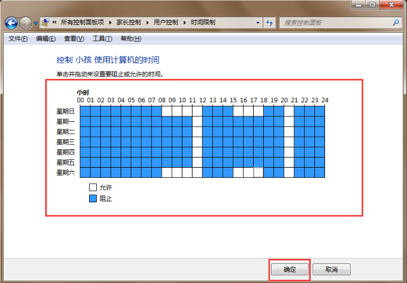Screen dimensions: 407x283
Task: Click the blue 阻止 legend swatch
Action: (92, 199)
